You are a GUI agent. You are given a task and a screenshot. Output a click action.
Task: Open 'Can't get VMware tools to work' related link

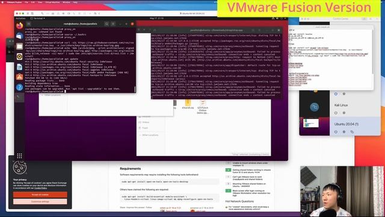point(247,178)
